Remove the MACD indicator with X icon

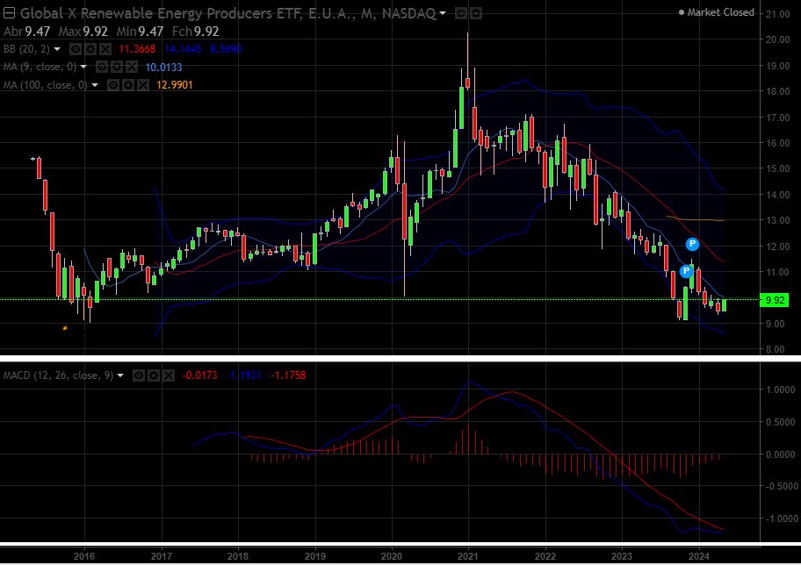click(x=167, y=375)
